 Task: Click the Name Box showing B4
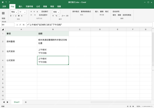click(8, 25)
